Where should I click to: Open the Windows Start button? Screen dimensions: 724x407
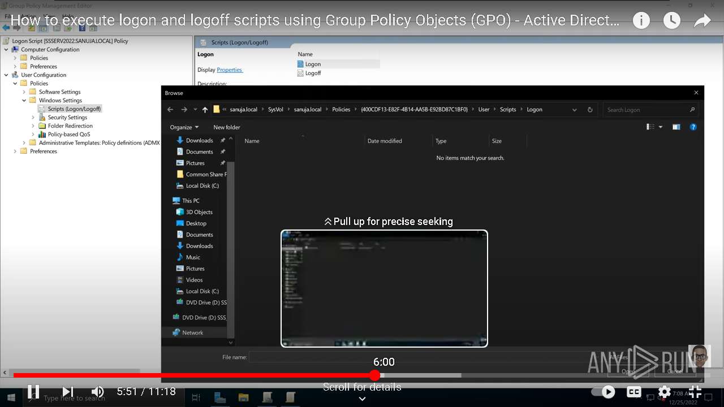(11, 397)
